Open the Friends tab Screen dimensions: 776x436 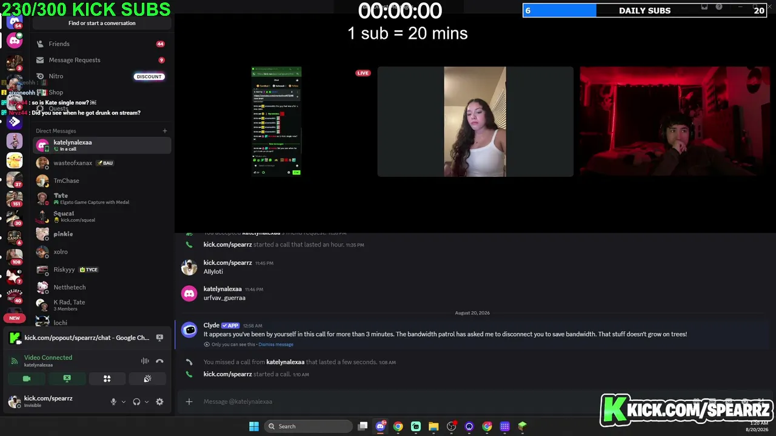pos(102,44)
